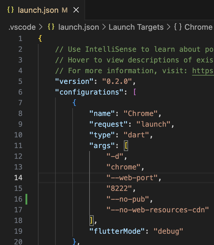Viewport: 214px width, 245px height.
Task: Click the "debug" value
Action: coord(168,231)
